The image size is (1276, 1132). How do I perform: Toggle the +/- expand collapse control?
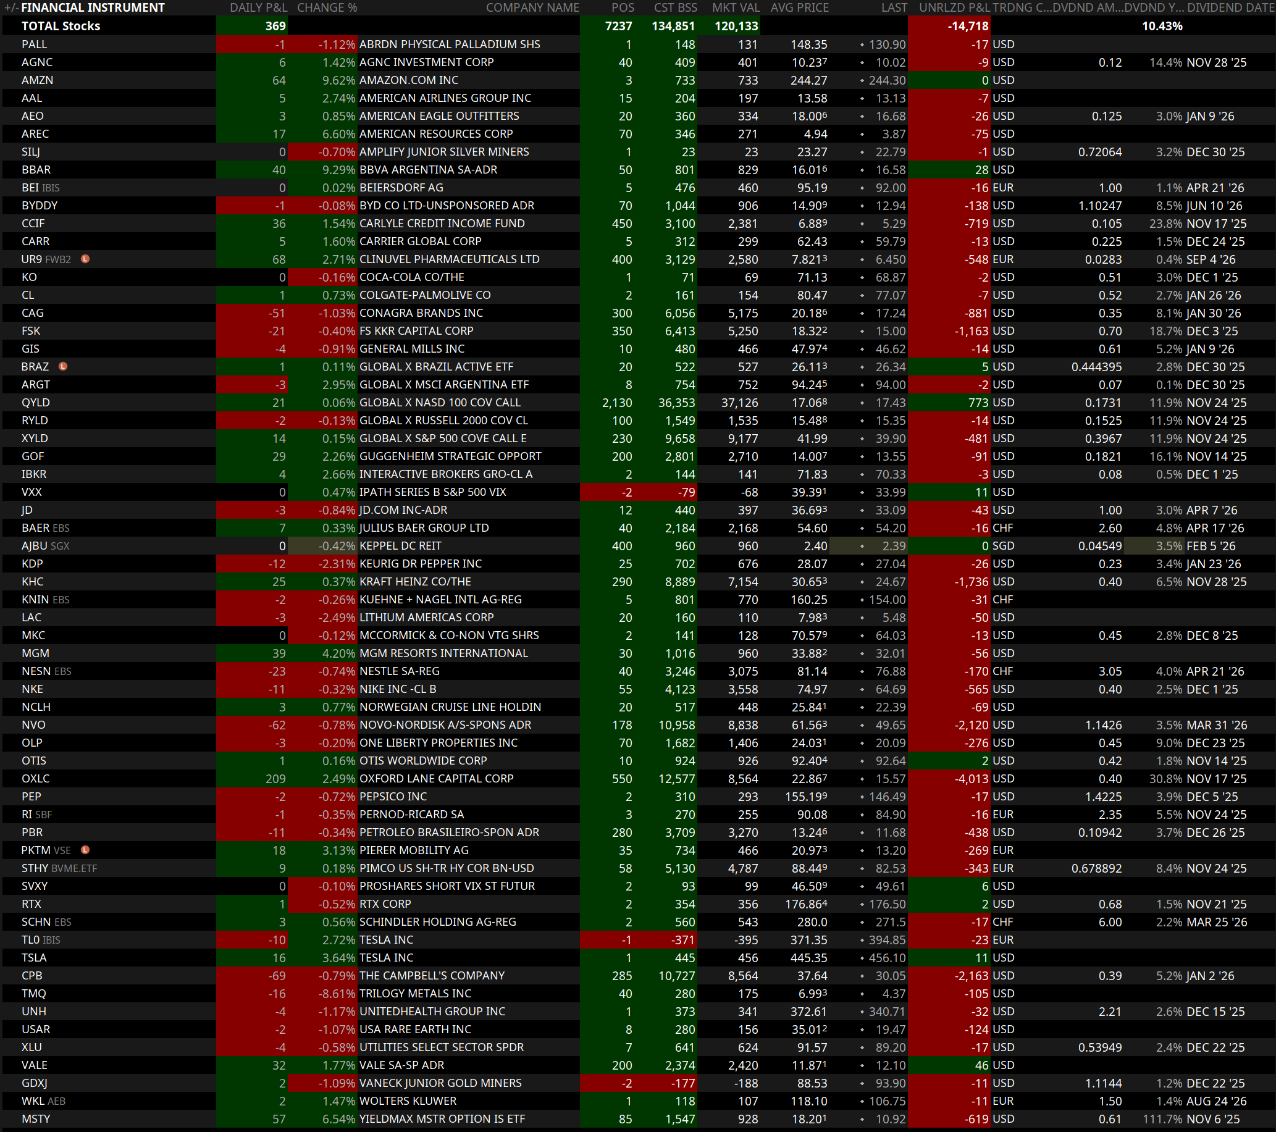(10, 7)
